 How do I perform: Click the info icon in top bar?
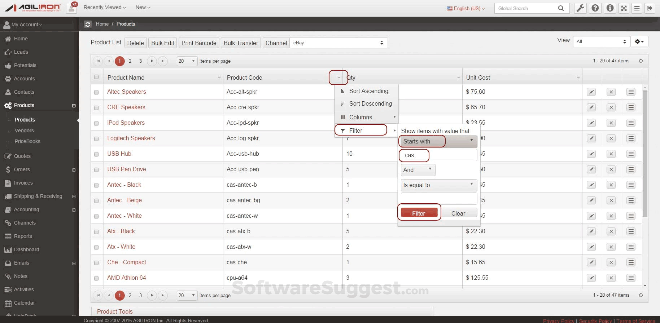click(610, 8)
